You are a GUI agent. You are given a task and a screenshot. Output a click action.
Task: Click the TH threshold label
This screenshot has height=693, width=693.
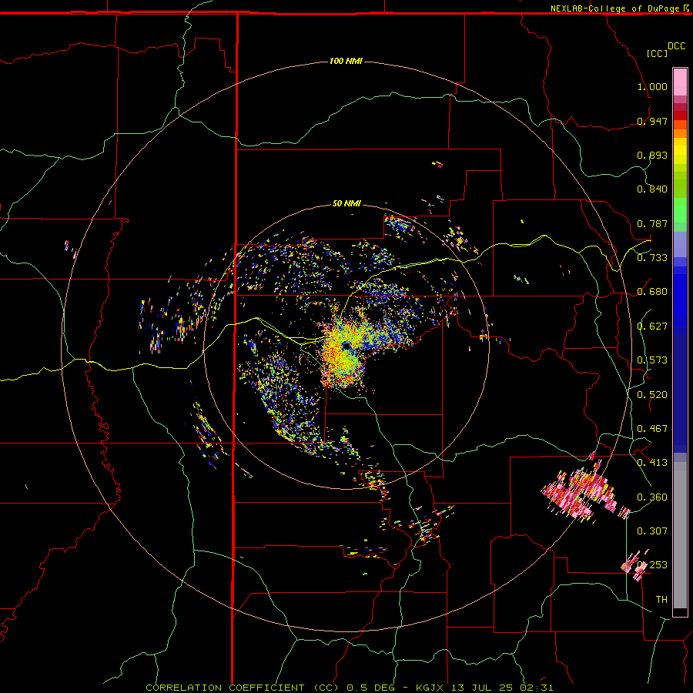(x=661, y=600)
